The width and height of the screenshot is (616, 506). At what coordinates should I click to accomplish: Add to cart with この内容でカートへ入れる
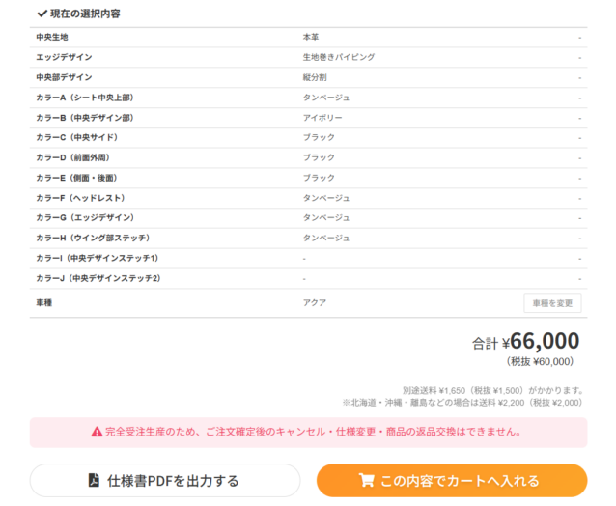[x=451, y=480]
